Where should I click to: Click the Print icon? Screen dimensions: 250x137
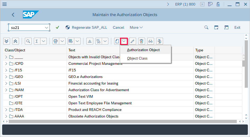point(56,41)
